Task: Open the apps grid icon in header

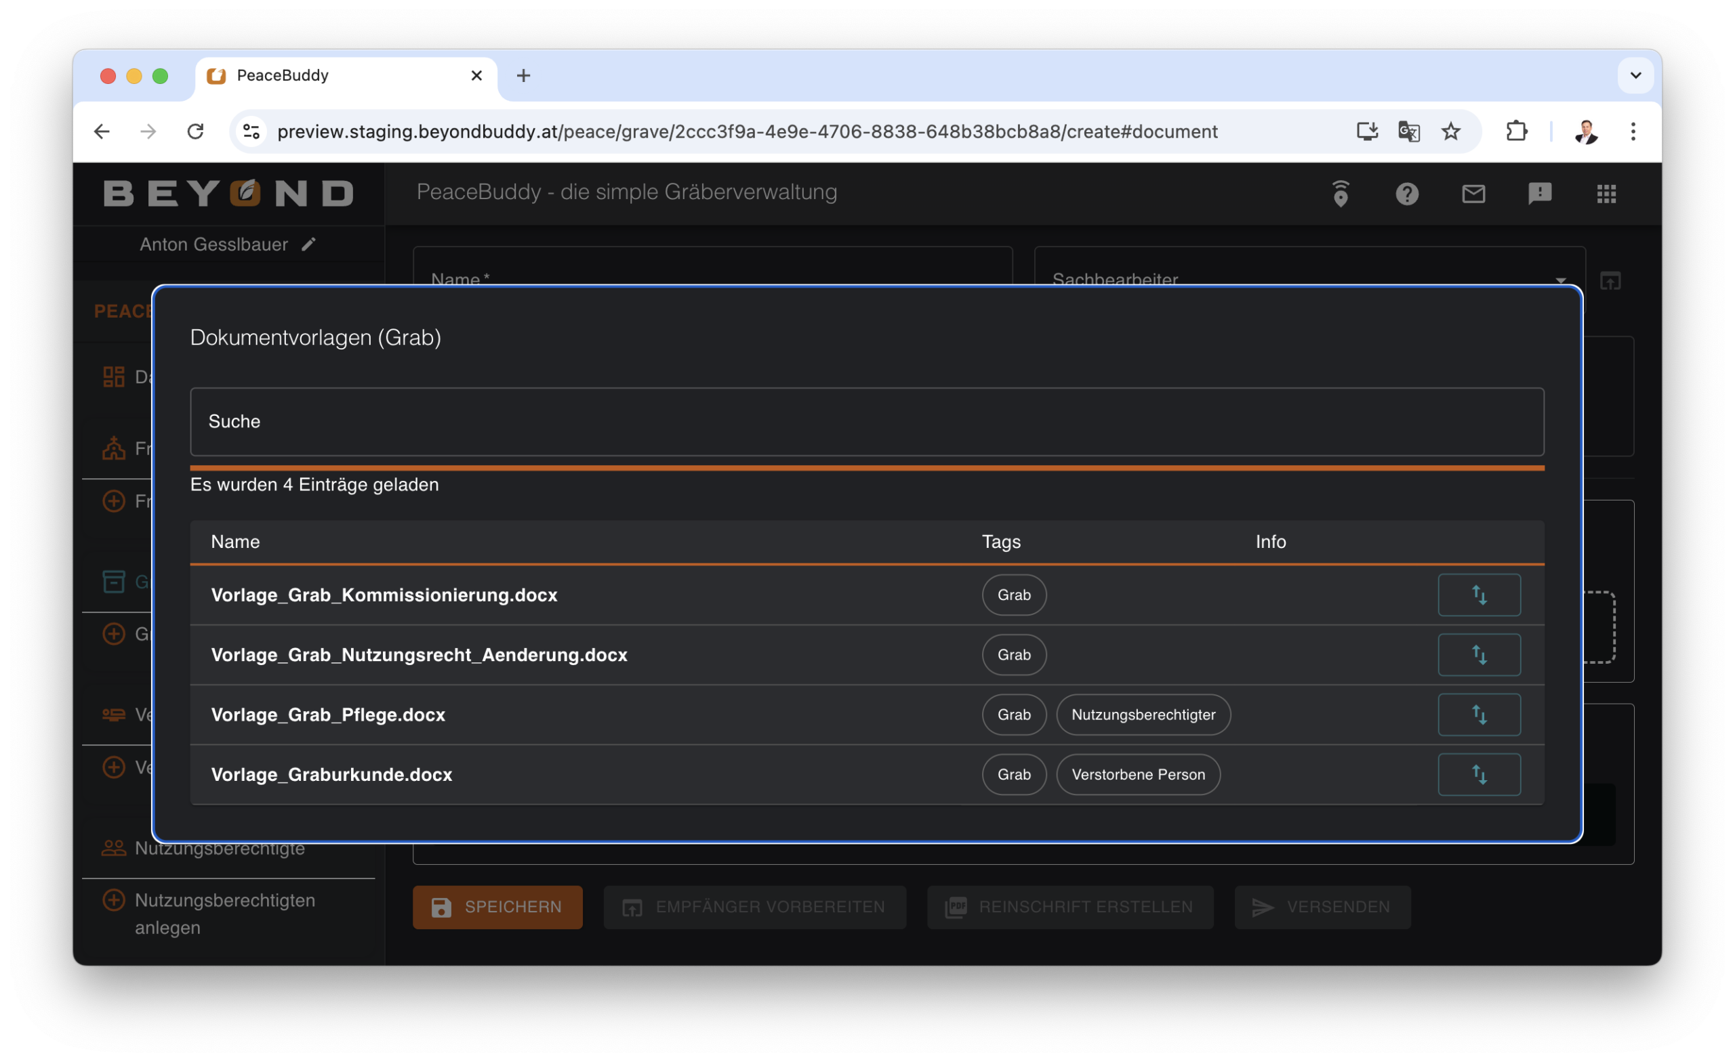Action: pyautogui.click(x=1606, y=194)
